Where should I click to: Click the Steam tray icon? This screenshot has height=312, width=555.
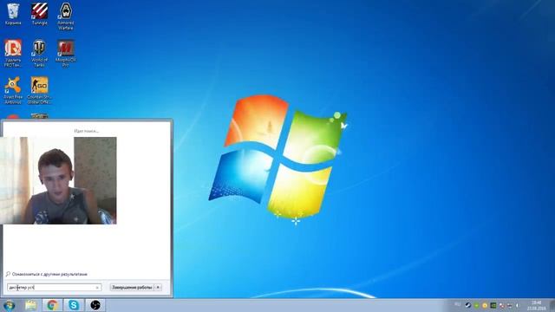[468, 305]
